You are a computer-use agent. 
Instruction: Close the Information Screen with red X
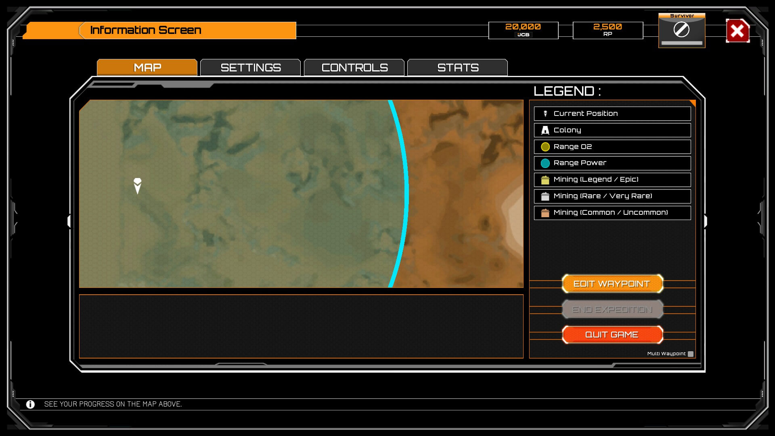click(x=737, y=31)
